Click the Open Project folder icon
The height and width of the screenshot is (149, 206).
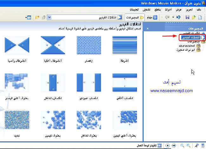[194, 17]
